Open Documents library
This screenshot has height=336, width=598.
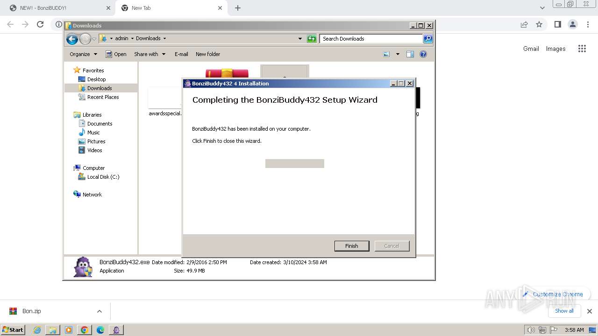100,124
